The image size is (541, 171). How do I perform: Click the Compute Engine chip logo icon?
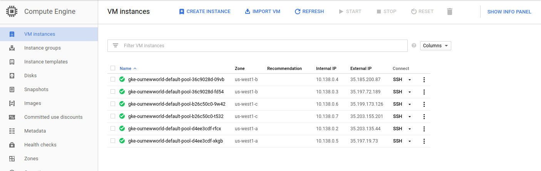pyautogui.click(x=12, y=12)
